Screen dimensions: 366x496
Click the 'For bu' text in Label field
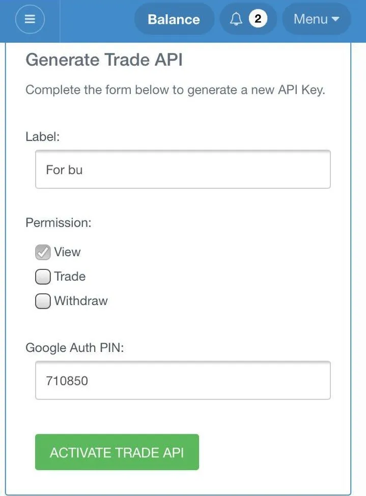[x=64, y=170]
